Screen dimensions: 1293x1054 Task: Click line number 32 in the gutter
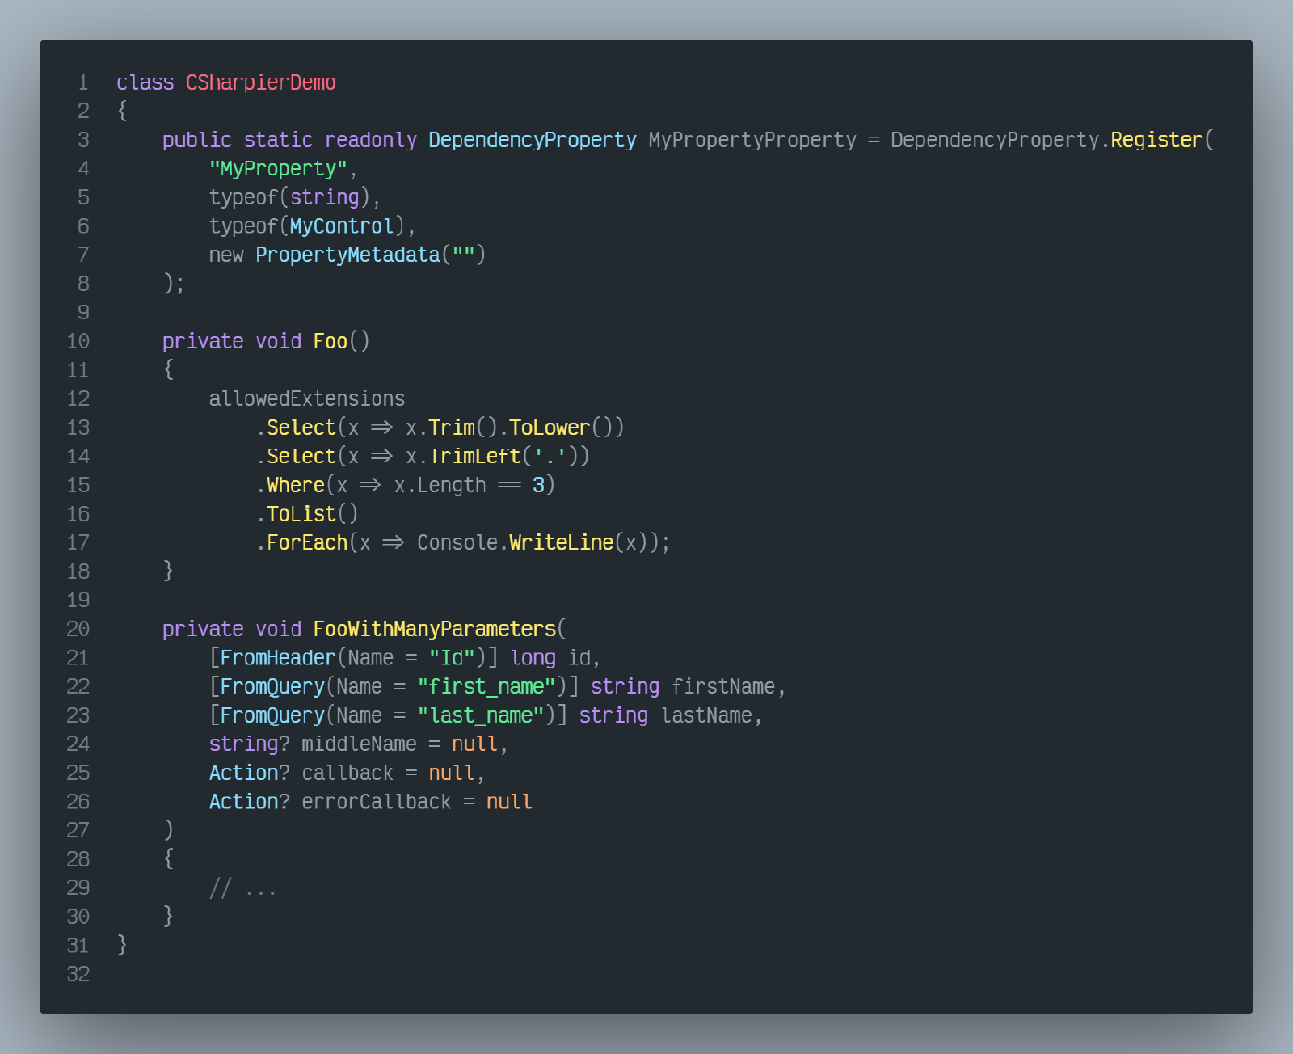pyautogui.click(x=78, y=975)
